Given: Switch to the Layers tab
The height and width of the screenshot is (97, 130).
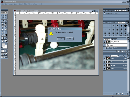Looking at the screenshot, I should pos(107,56).
